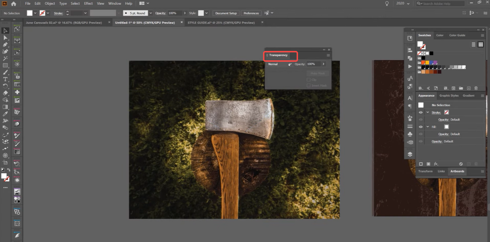Click the Document Setup button
490x242 pixels.
pos(226,13)
